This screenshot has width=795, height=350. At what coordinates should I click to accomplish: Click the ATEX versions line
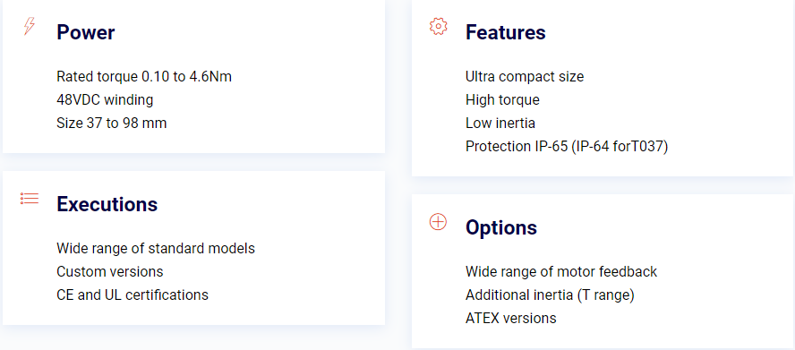(x=511, y=319)
